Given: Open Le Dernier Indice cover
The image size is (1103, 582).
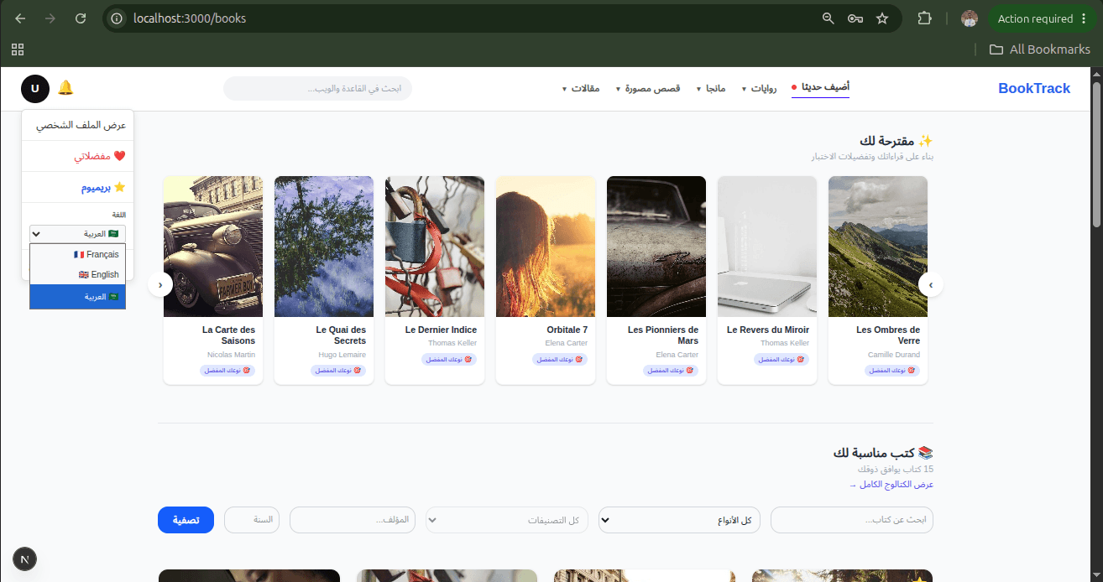Looking at the screenshot, I should point(435,247).
